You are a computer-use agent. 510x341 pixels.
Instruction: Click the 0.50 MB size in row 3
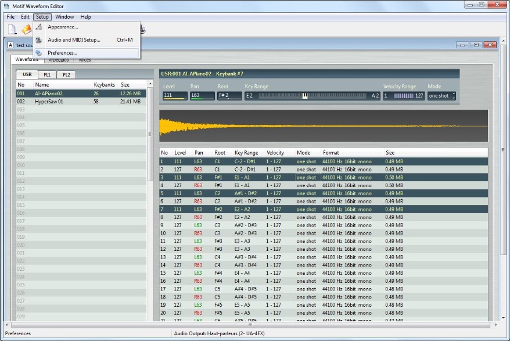pos(394,177)
